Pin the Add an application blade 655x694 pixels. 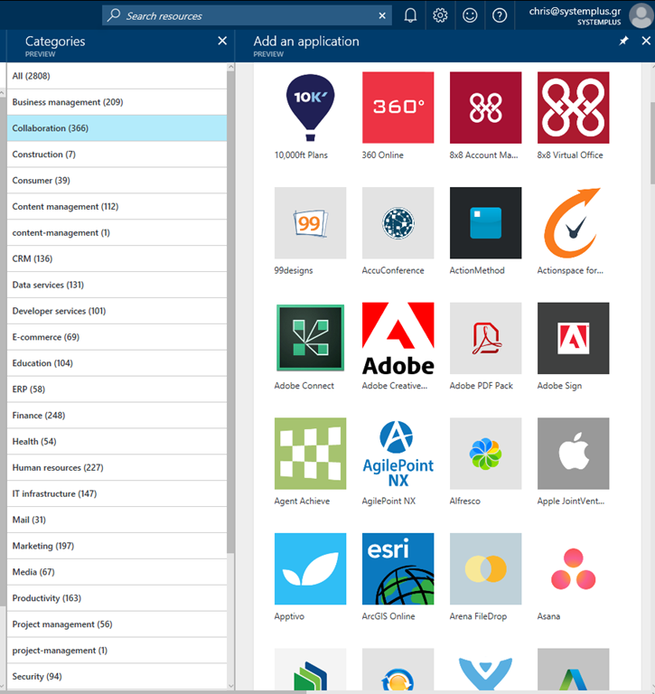(623, 42)
